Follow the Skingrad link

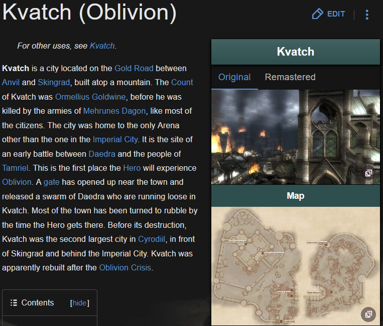point(54,82)
